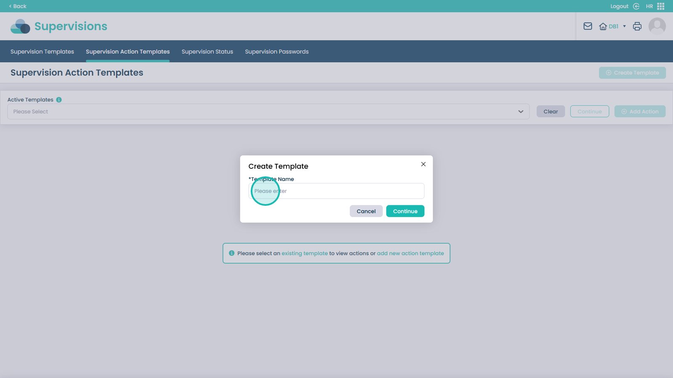
Task: Switch to Supervision Templates tab
Action: [x=42, y=52]
